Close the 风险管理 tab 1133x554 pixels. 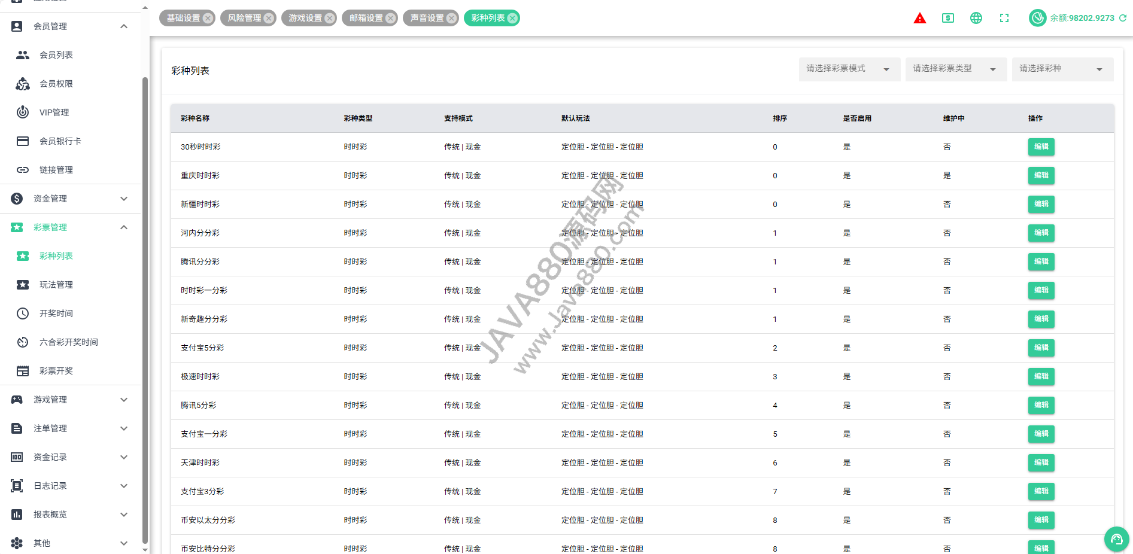[x=269, y=18]
